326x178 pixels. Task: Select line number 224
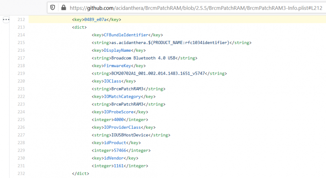tap(21, 112)
